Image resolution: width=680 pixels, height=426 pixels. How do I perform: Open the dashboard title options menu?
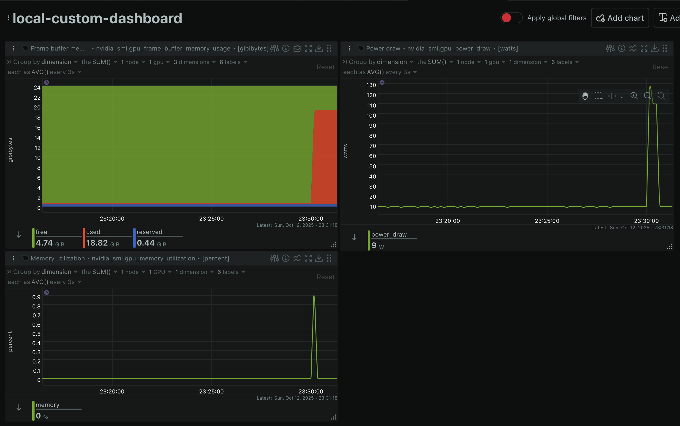click(9, 18)
